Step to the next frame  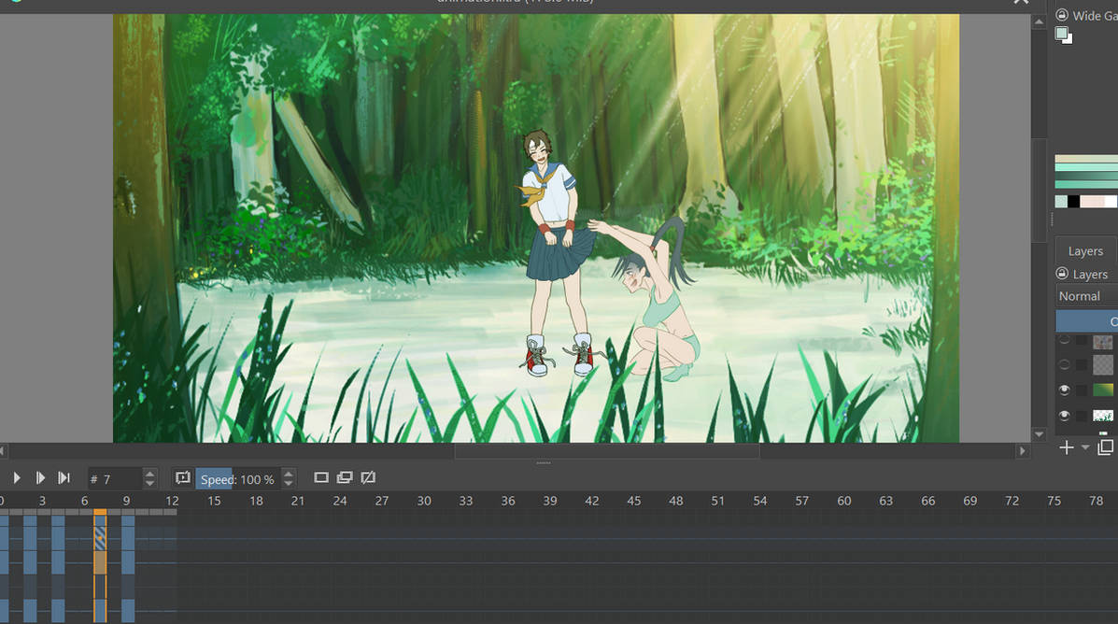click(41, 477)
